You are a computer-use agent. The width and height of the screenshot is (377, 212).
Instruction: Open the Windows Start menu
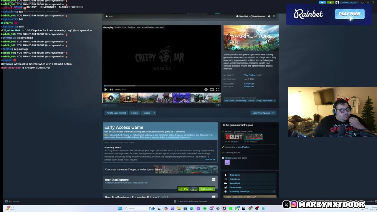[120, 208]
